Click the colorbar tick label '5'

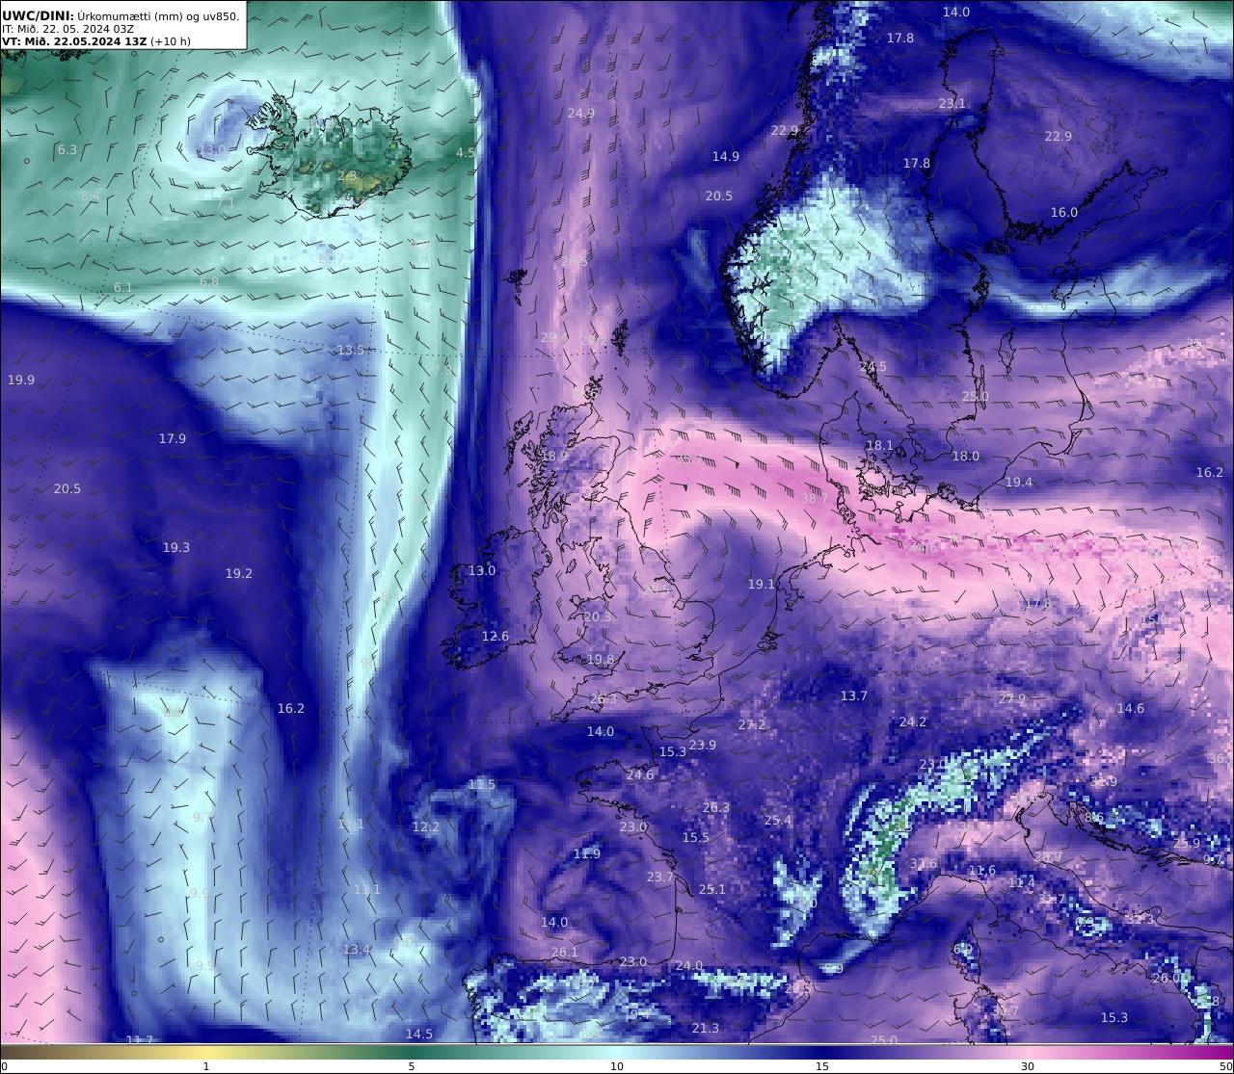pyautogui.click(x=412, y=1066)
